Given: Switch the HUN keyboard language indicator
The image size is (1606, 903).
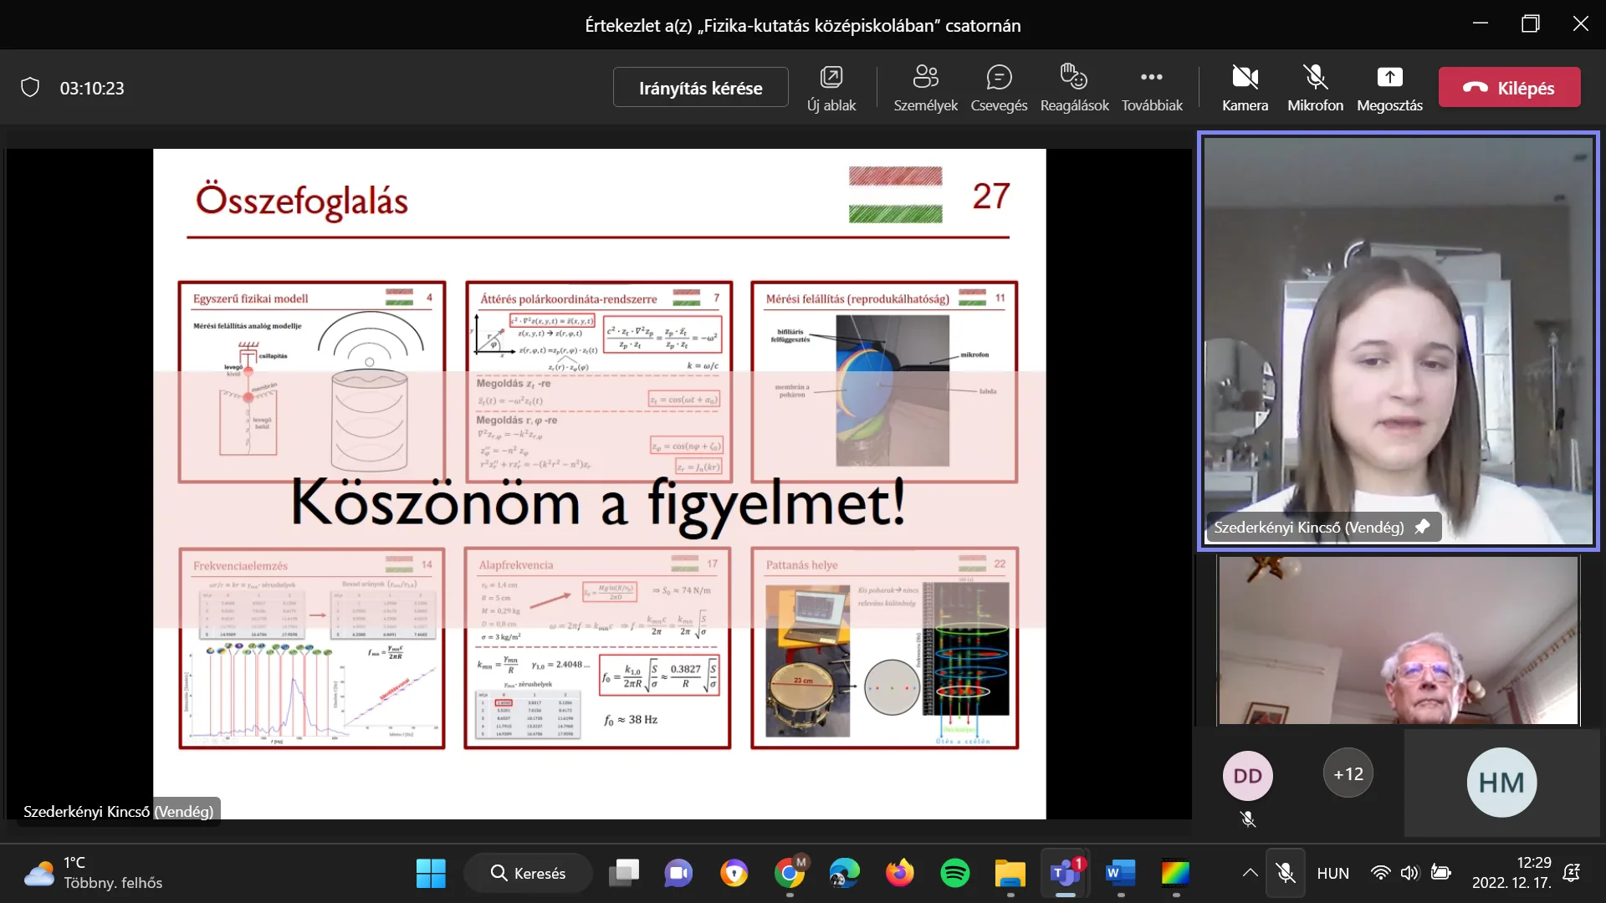Looking at the screenshot, I should pyautogui.click(x=1332, y=873).
